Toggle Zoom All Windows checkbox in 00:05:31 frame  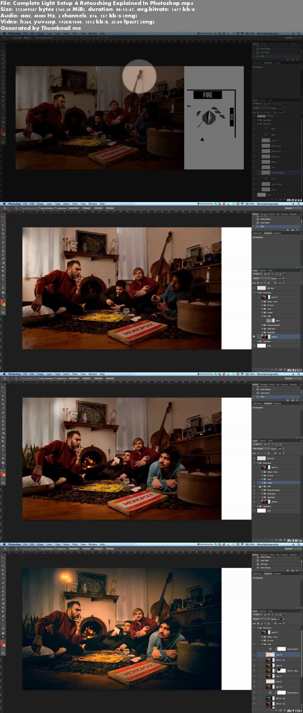click(39, 208)
